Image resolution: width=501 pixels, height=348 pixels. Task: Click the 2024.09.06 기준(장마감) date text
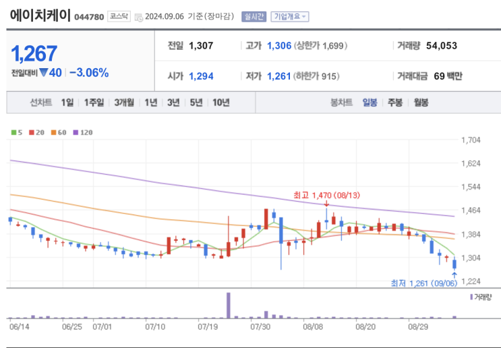(189, 16)
